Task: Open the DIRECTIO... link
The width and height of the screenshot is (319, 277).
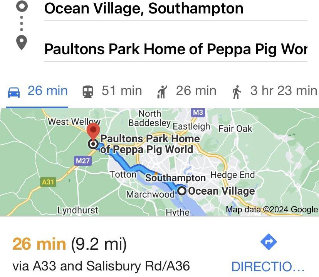Action: click(x=268, y=266)
